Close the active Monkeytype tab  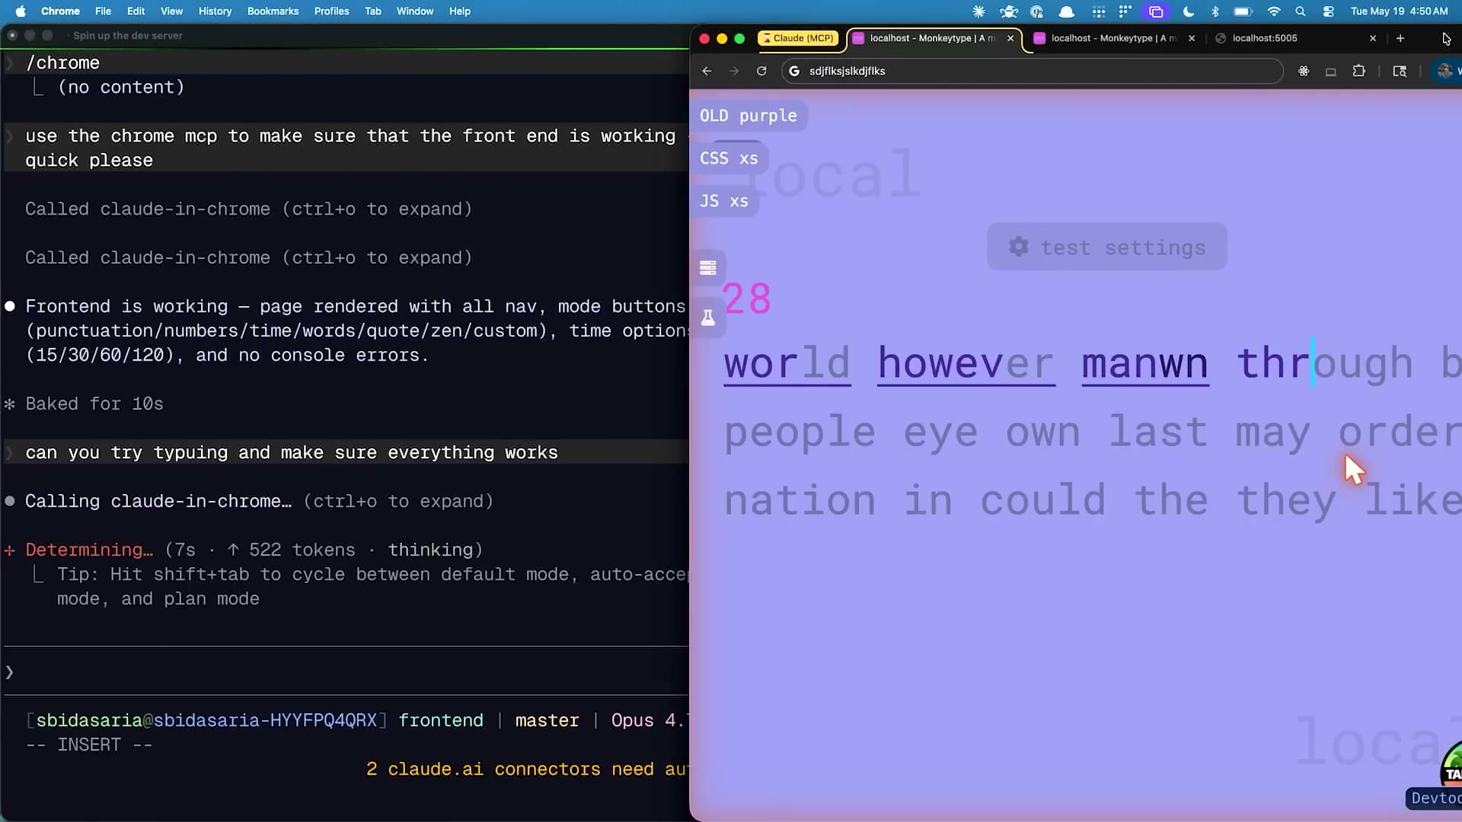(1010, 38)
